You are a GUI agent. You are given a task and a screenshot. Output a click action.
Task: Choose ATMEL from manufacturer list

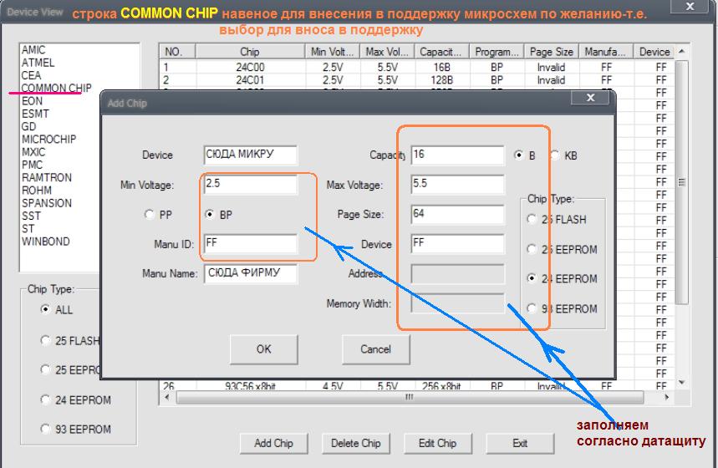coord(38,63)
